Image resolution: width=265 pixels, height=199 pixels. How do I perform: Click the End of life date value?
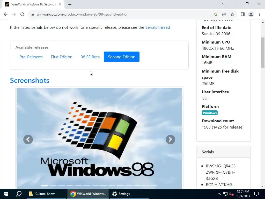coord(216,34)
